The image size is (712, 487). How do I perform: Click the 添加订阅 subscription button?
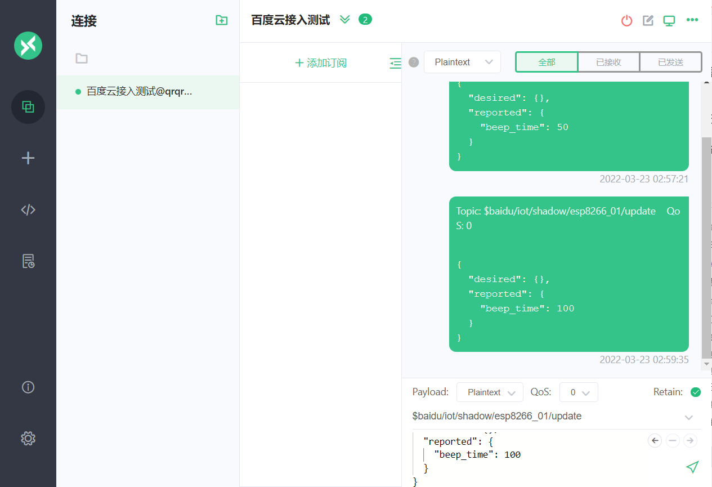(320, 63)
